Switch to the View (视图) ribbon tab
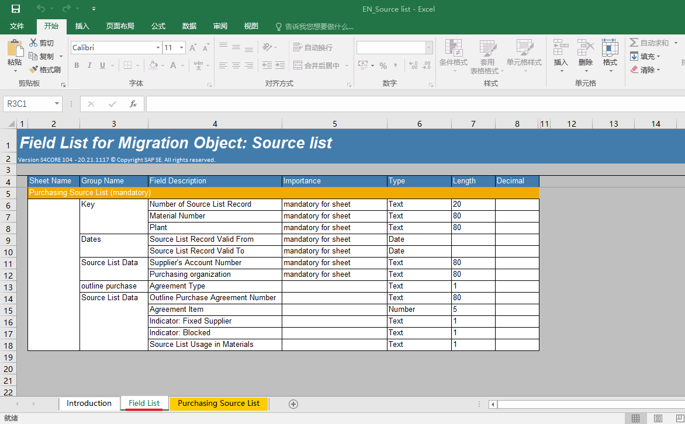 click(251, 26)
